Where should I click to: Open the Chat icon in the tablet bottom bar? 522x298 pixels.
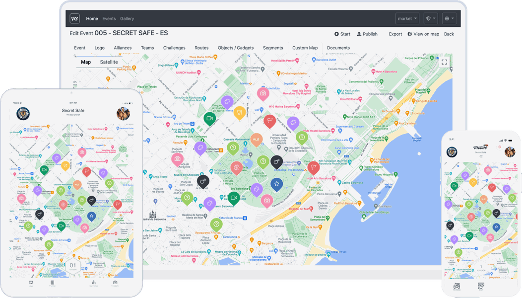pos(31,283)
